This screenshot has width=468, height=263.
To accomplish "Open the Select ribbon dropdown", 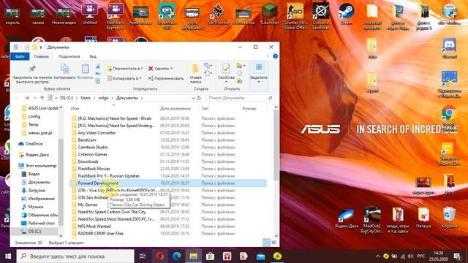I will click(x=259, y=74).
